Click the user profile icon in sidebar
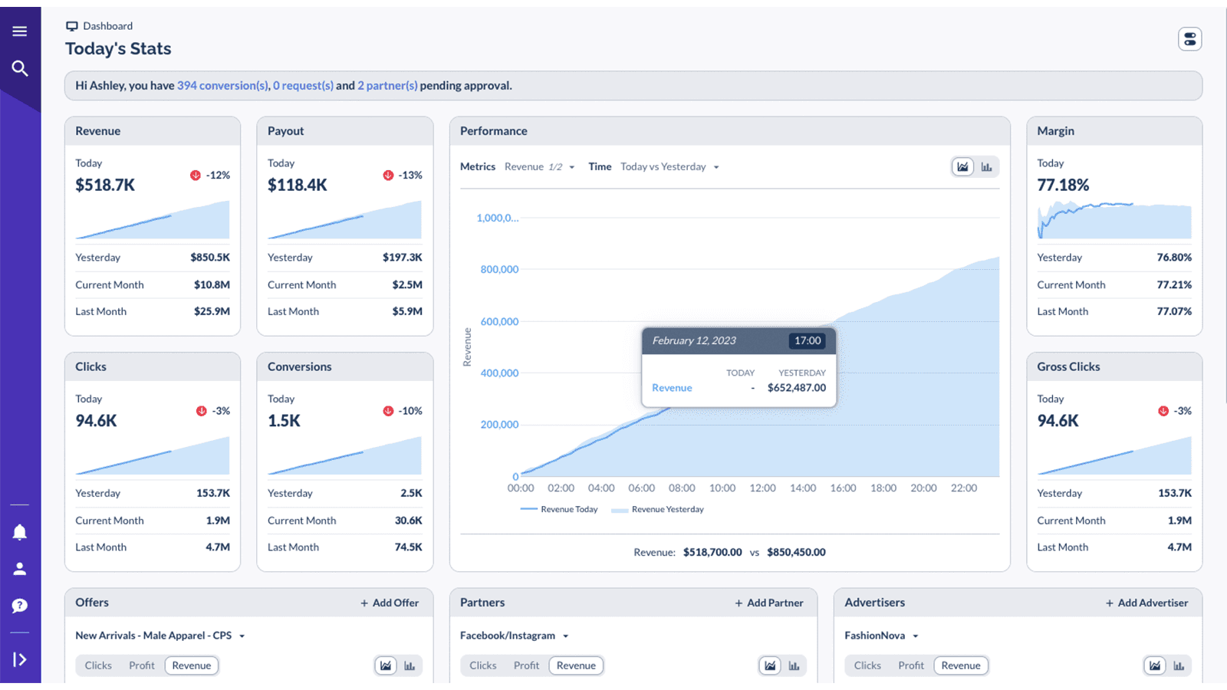This screenshot has width=1227, height=690. pyautogui.click(x=19, y=568)
